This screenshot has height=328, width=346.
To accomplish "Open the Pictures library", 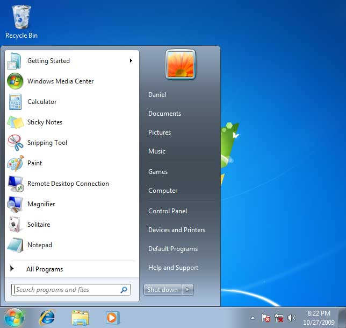I will click(x=160, y=132).
